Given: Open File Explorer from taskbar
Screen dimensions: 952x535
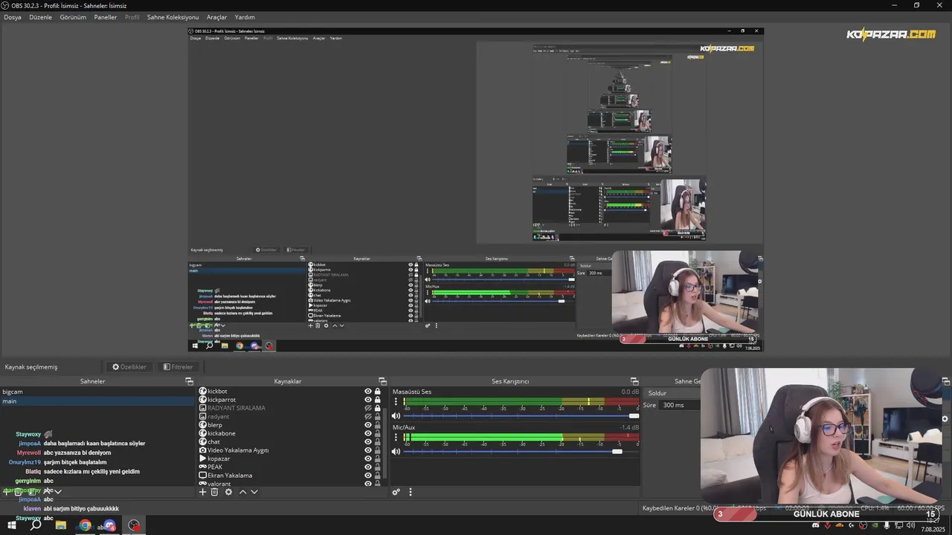Looking at the screenshot, I should [61, 525].
